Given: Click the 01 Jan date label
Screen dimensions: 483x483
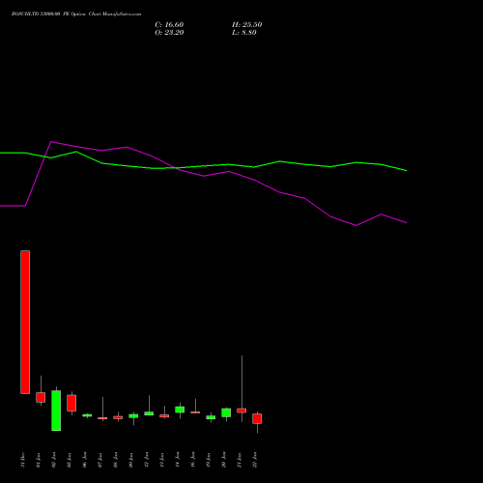Looking at the screenshot, I should tap(39, 460).
